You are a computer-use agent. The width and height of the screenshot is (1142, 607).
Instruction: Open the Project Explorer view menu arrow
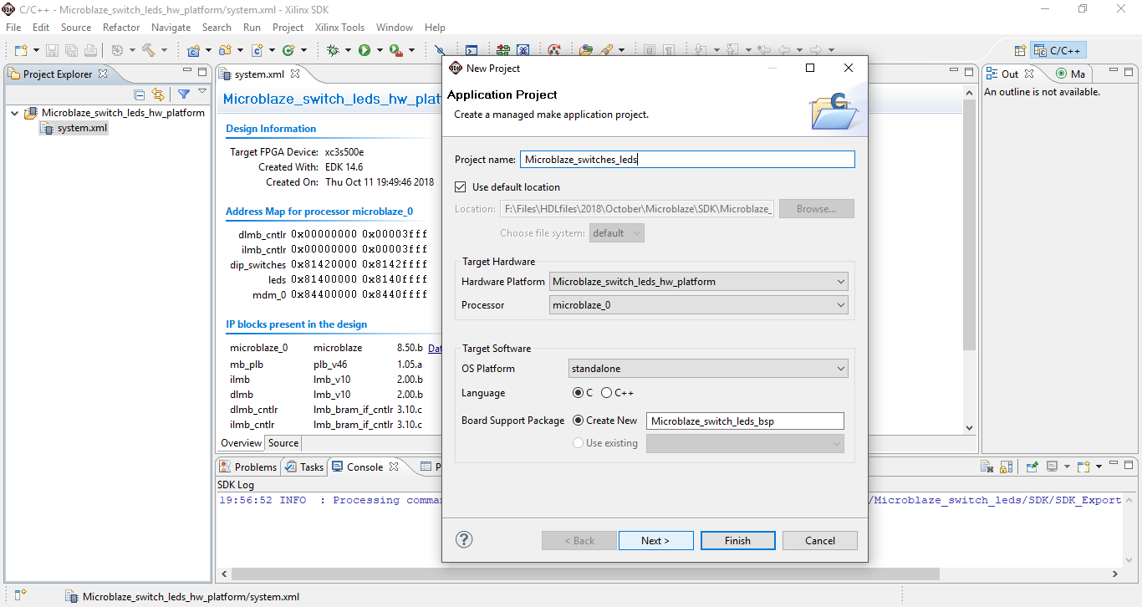tap(202, 92)
